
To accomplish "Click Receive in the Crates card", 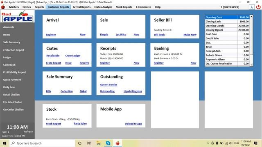I will click(x=84, y=63).
